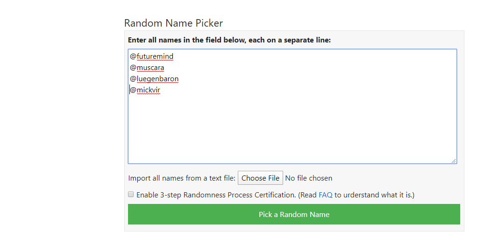Click the 'Enter all names' instruction label
The height and width of the screenshot is (238, 477).
pyautogui.click(x=229, y=40)
